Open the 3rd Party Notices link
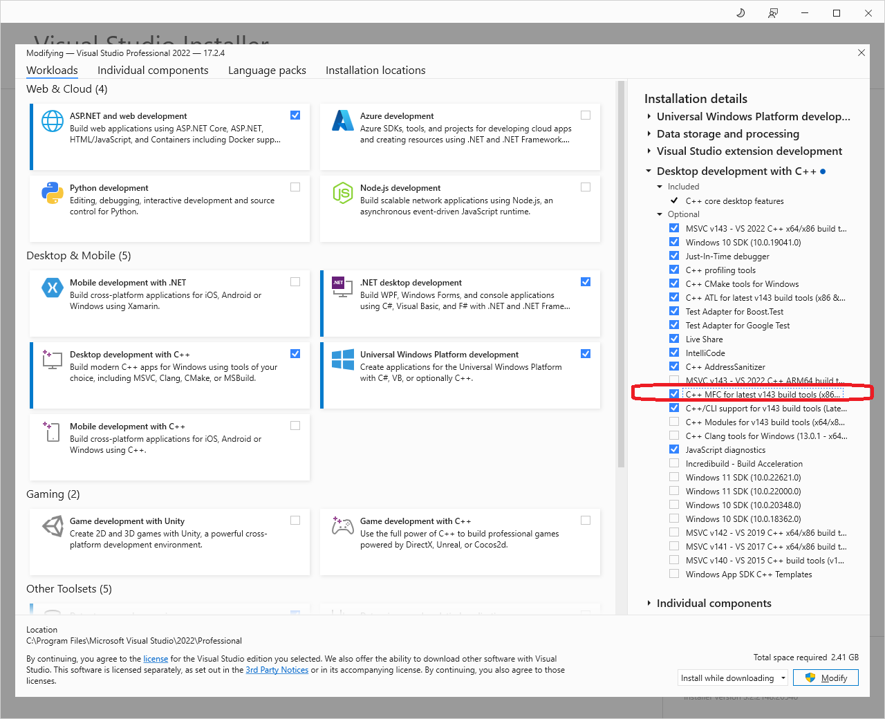The height and width of the screenshot is (719, 885). [x=277, y=670]
